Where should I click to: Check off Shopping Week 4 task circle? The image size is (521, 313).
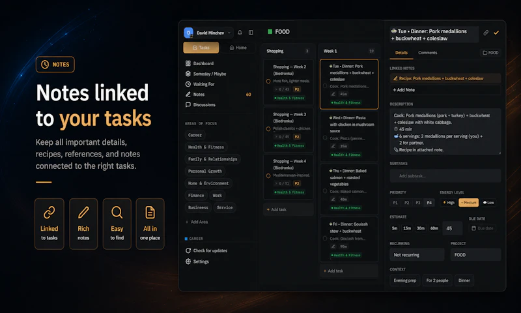pyautogui.click(x=268, y=175)
